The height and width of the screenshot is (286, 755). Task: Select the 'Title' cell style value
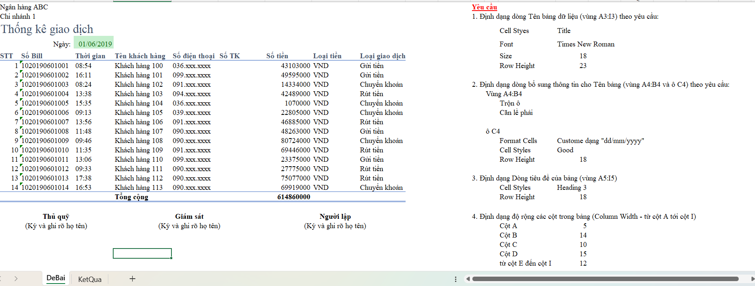point(564,31)
